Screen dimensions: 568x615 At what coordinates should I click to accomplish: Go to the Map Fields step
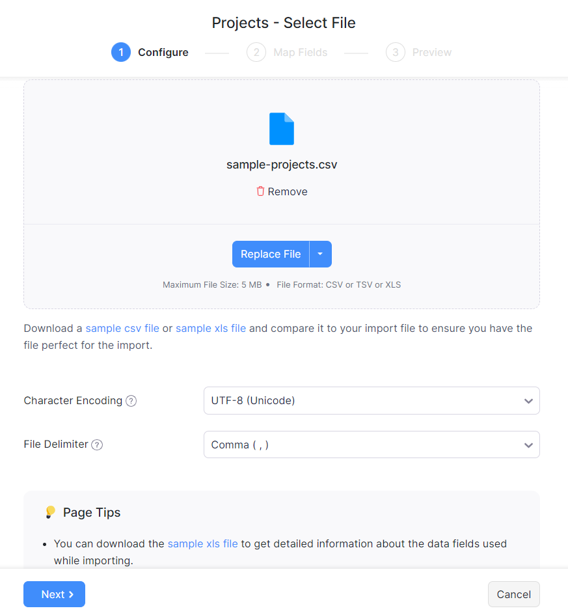(300, 52)
